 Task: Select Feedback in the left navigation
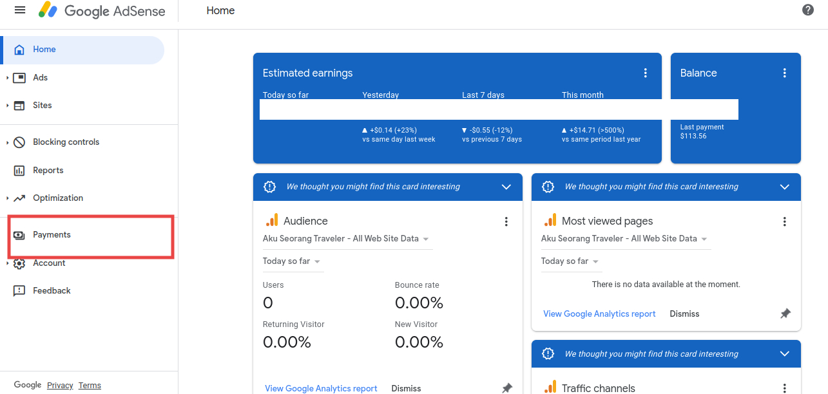click(x=52, y=291)
